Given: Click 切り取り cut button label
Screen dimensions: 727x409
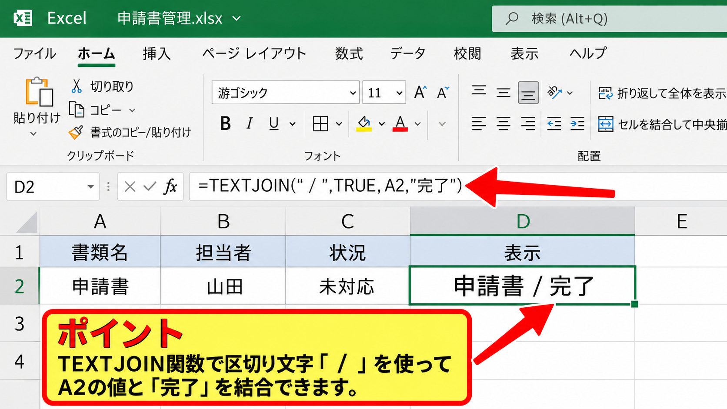Looking at the screenshot, I should click(112, 86).
